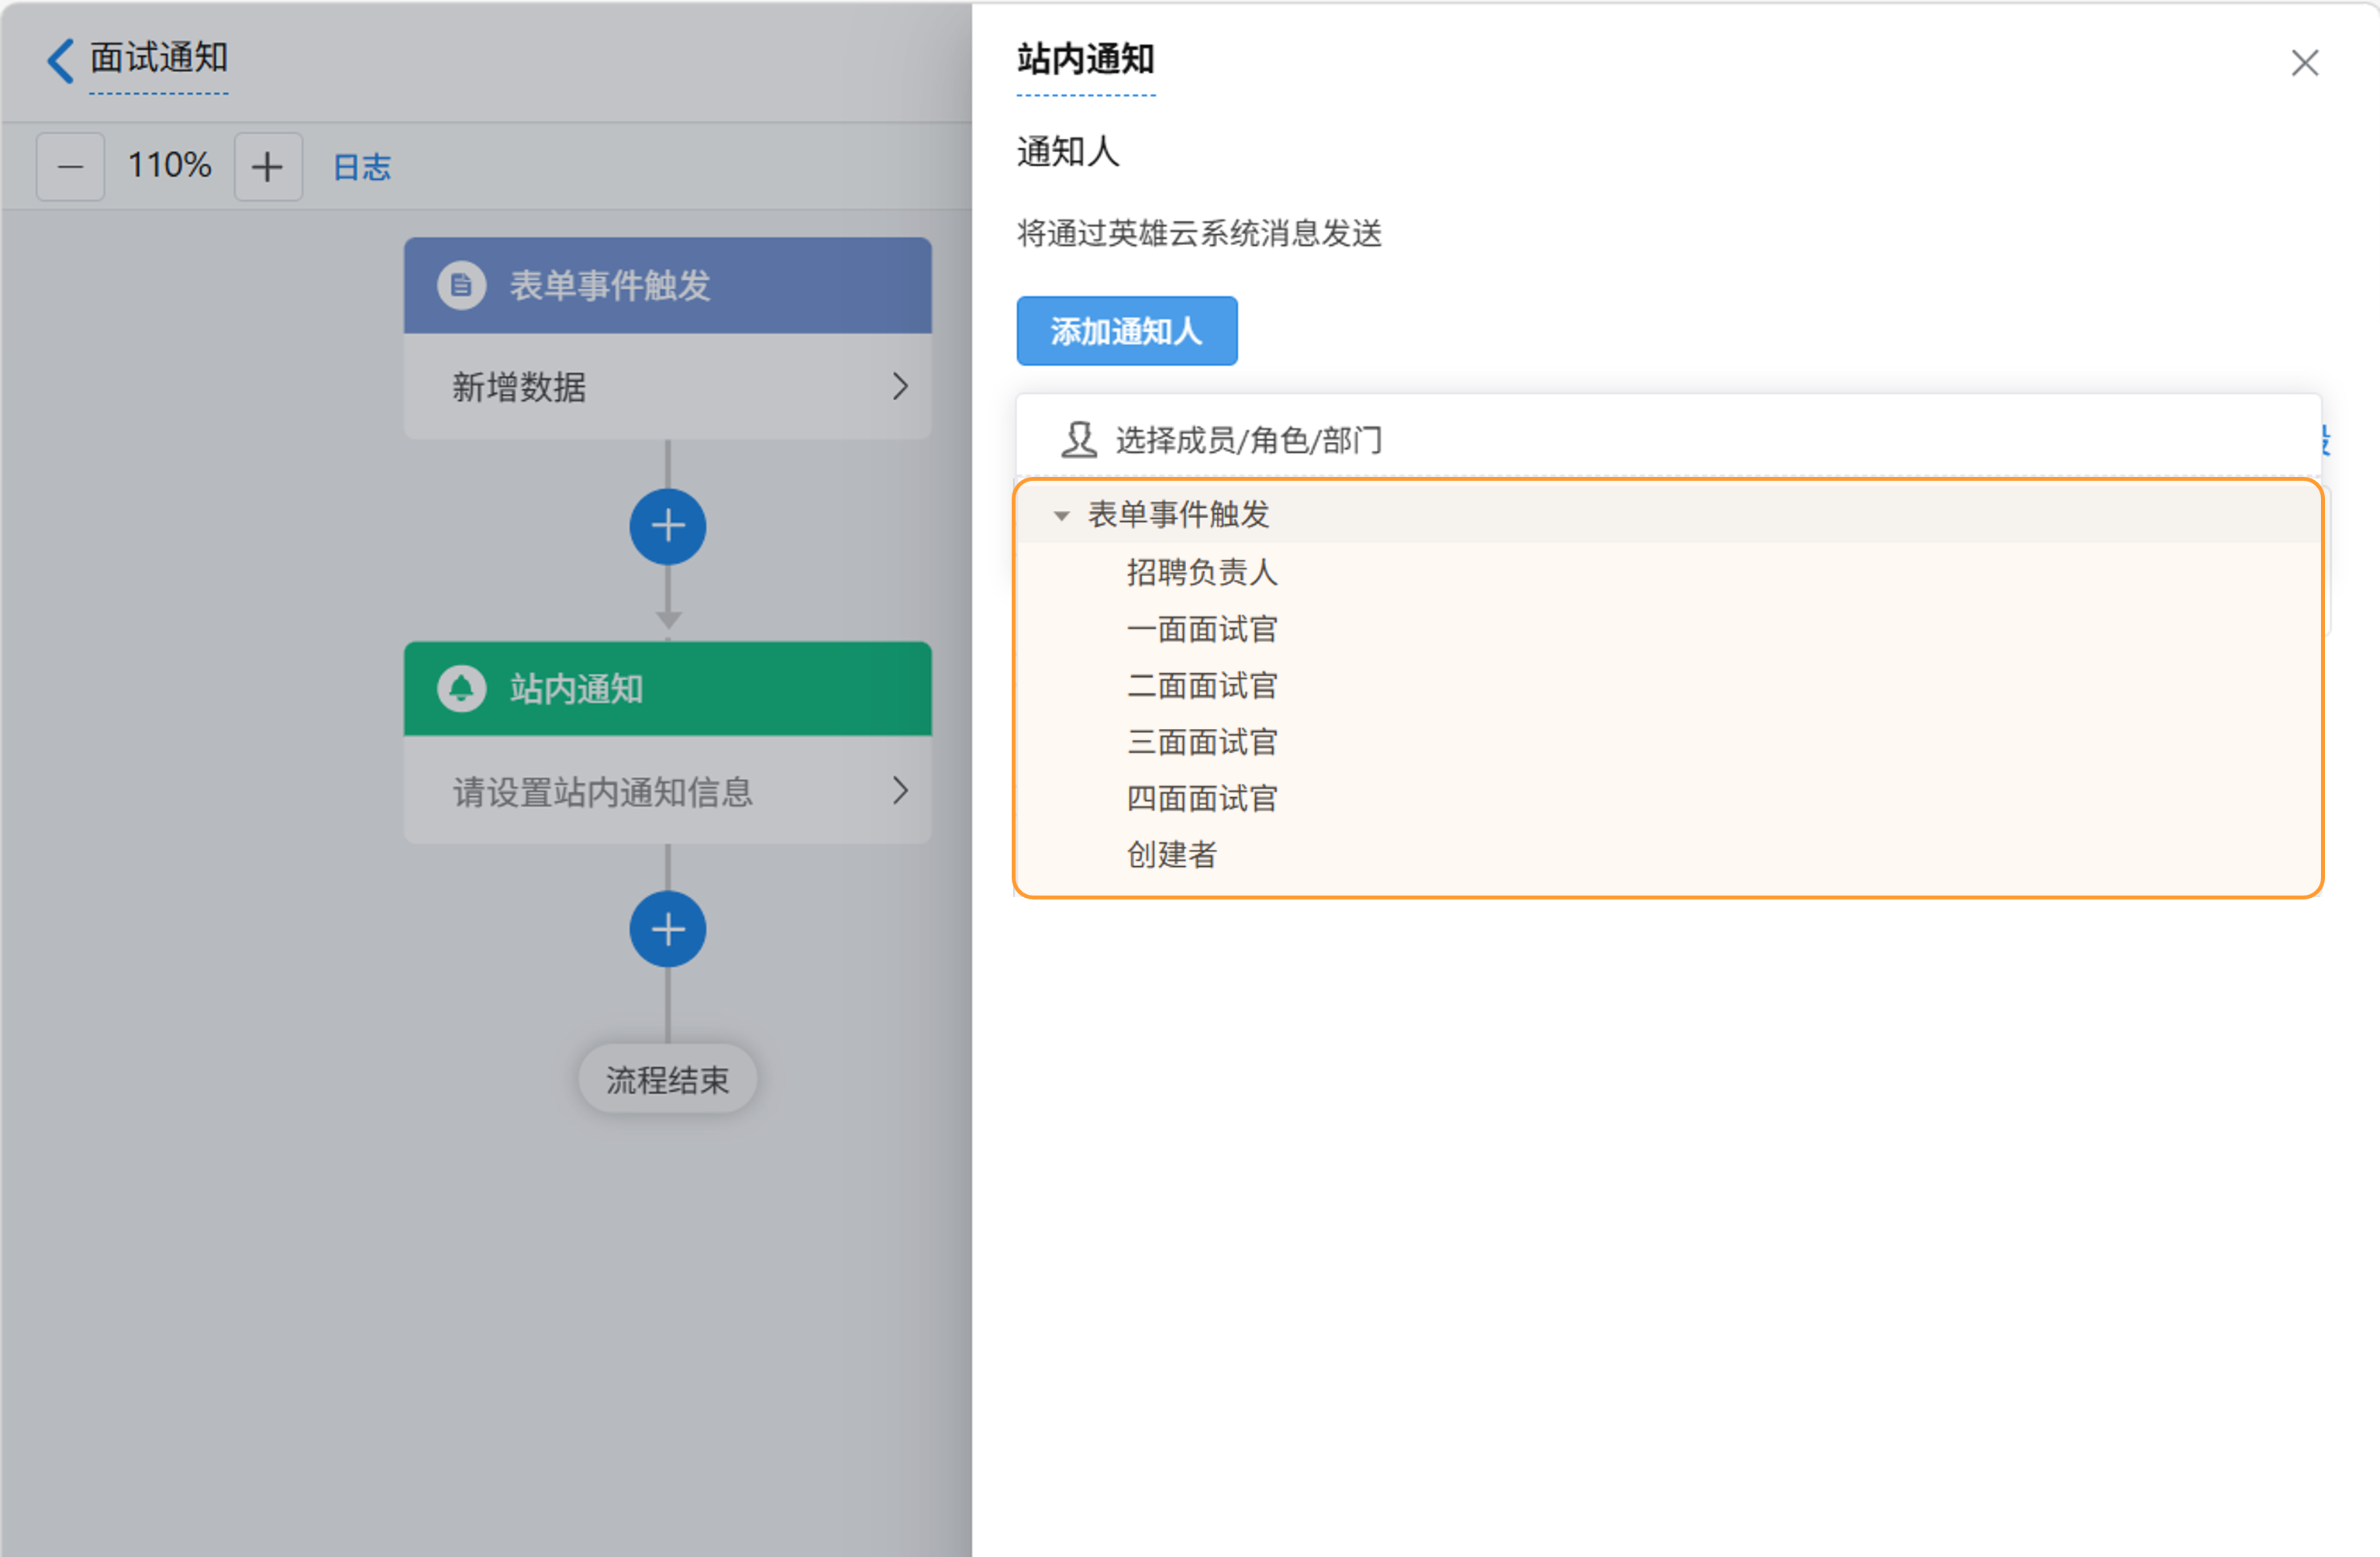Click the 流程结束 end node
2380x1557 pixels.
click(x=667, y=1080)
